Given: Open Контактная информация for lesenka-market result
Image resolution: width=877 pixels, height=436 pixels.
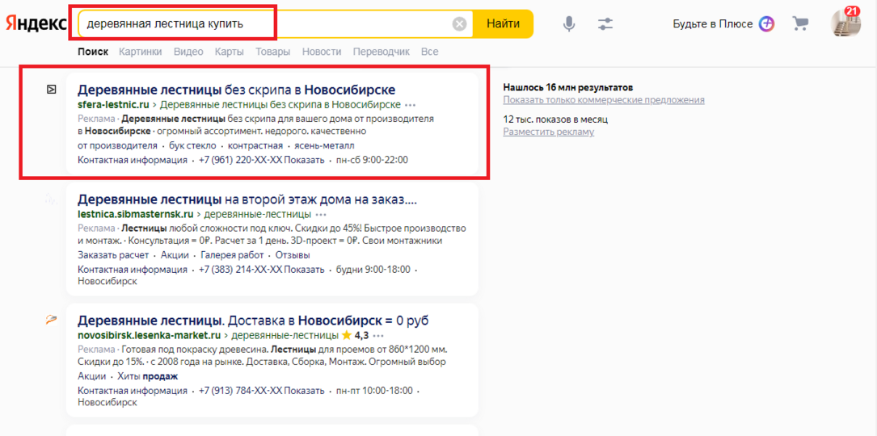Looking at the screenshot, I should (133, 391).
